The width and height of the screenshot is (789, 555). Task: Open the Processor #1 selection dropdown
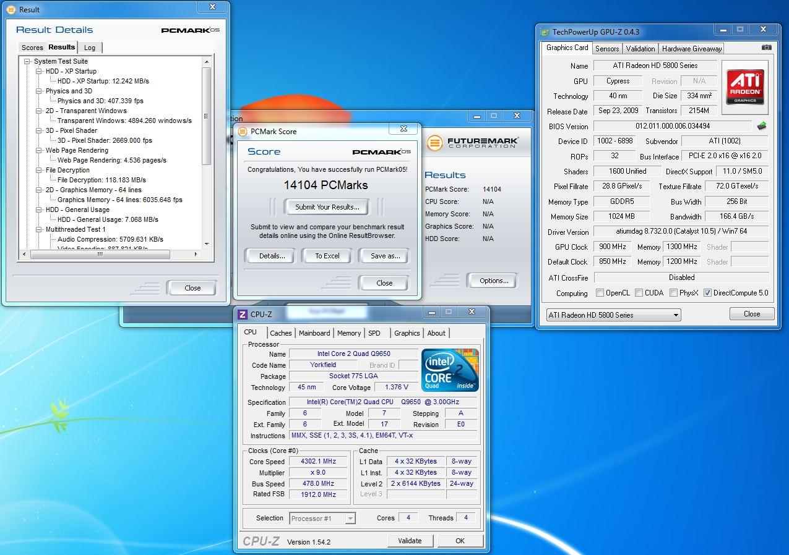point(322,519)
